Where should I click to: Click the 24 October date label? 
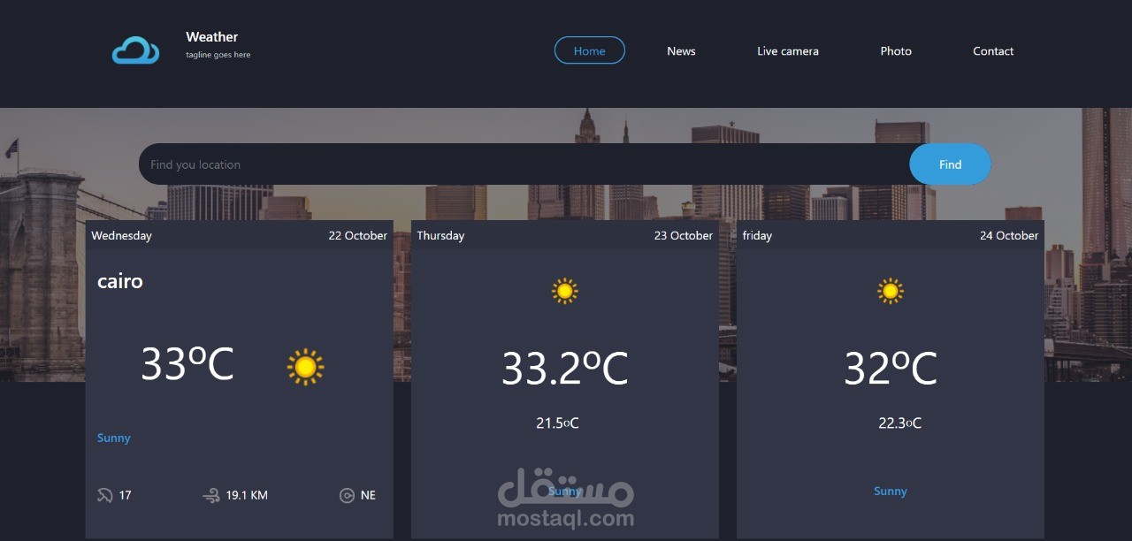[x=1008, y=235]
